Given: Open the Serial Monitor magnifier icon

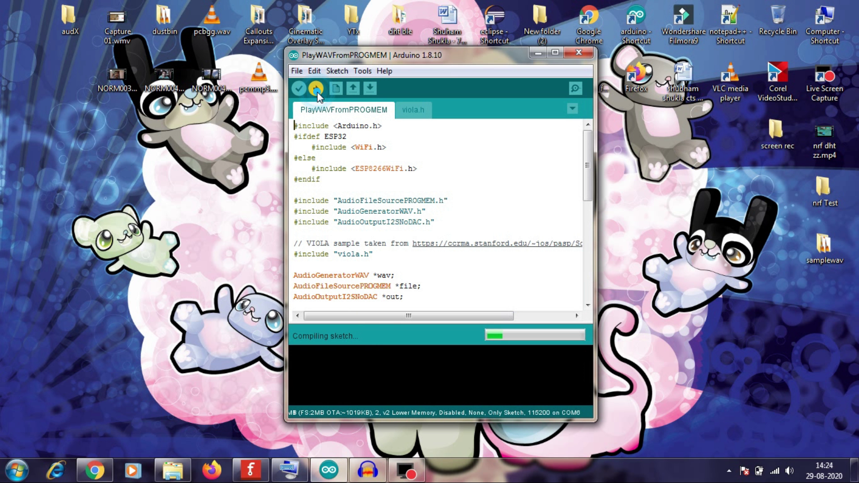Looking at the screenshot, I should click(x=575, y=89).
